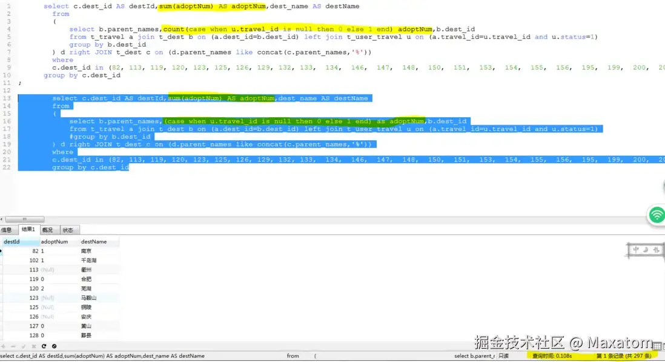Delete selected record with minus icon
Viewport: 665px width, 362px height.
(13, 346)
